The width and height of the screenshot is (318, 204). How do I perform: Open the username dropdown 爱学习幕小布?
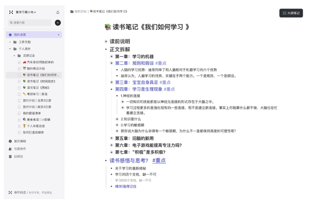pos(25,12)
